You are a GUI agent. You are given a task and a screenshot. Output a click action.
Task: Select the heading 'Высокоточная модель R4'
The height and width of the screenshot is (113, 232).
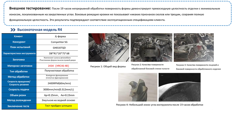pyautogui.click(x=40, y=30)
